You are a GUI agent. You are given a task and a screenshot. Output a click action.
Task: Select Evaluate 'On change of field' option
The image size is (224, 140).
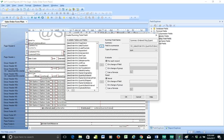coord(106,64)
